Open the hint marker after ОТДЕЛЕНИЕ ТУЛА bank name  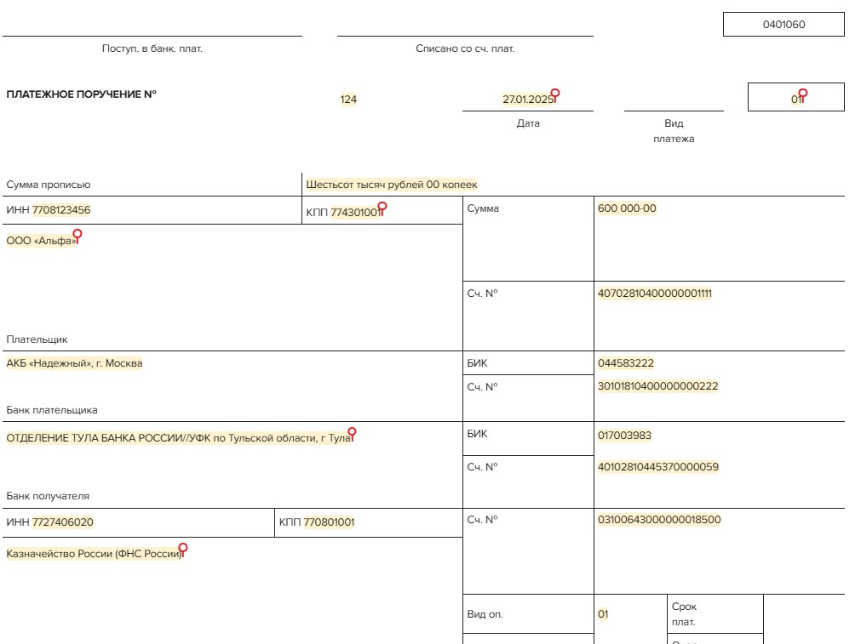(x=352, y=432)
